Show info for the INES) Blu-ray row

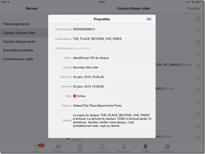click(x=197, y=90)
